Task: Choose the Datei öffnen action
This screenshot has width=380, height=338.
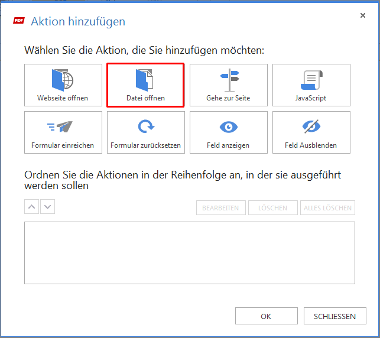Action: click(x=145, y=85)
